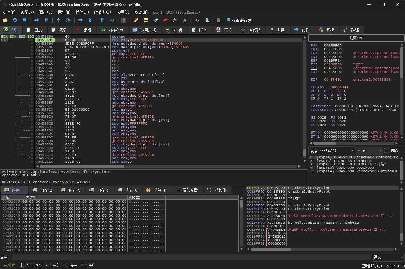405x269 pixels.
Task: Click Check for Updates (检查更新) in toolbar
Action: [x=240, y=20]
